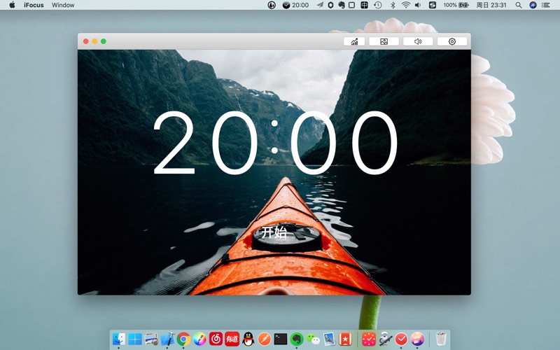The image size is (560, 350).
Task: Open Sogou input method menu
Action: (432, 5)
